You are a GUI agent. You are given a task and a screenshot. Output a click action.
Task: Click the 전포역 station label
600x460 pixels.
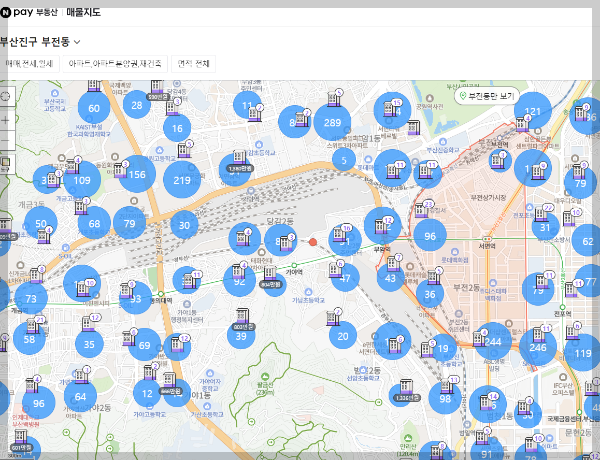(563, 314)
